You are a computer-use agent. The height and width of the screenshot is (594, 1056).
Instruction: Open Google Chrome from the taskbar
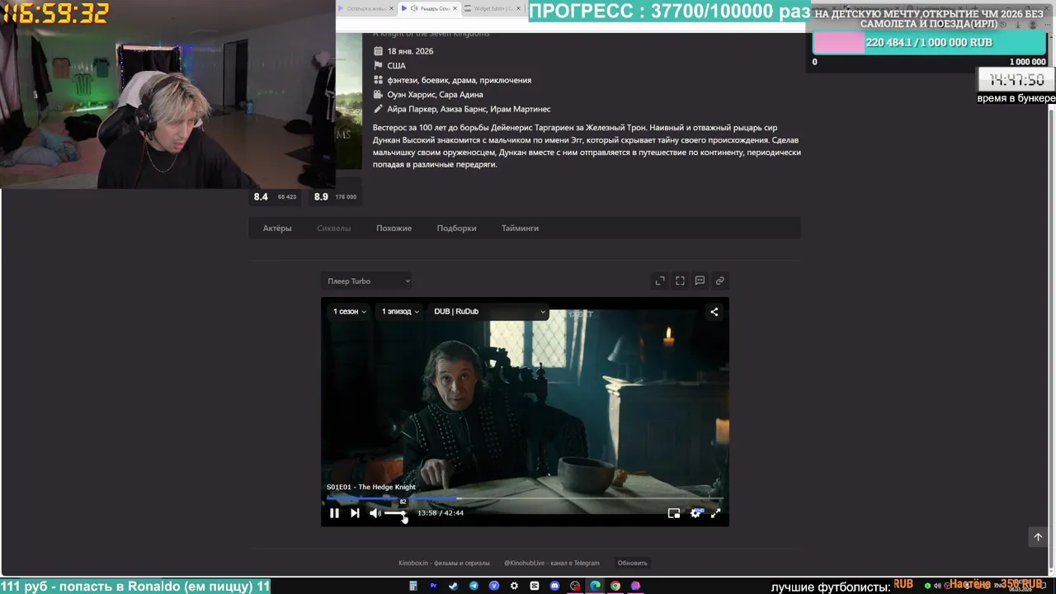pyautogui.click(x=615, y=586)
